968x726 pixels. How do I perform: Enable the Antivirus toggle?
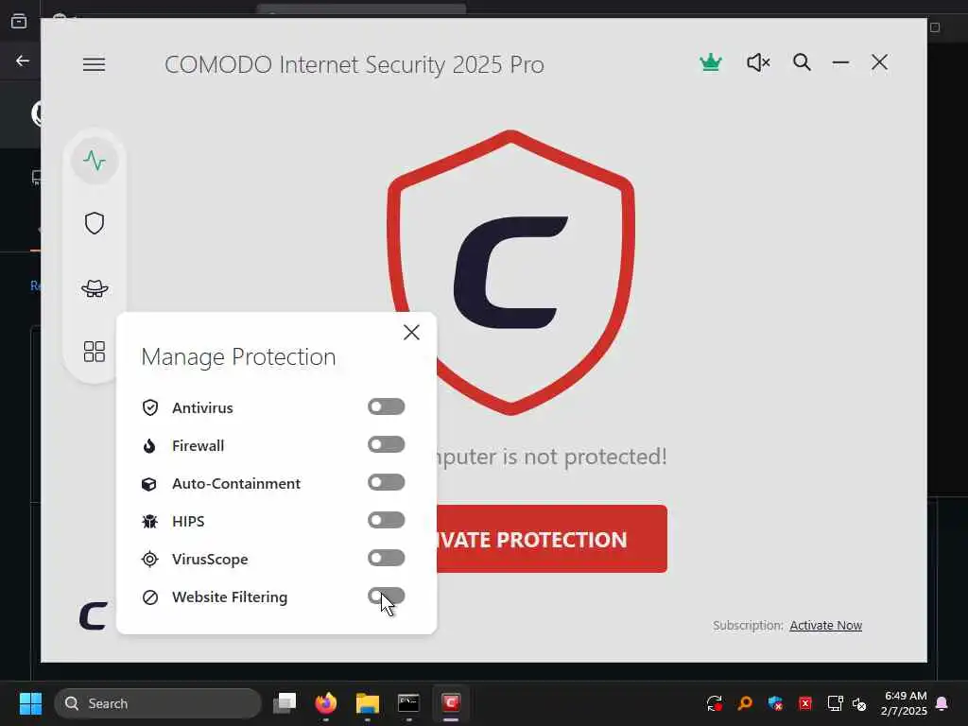[x=387, y=406]
